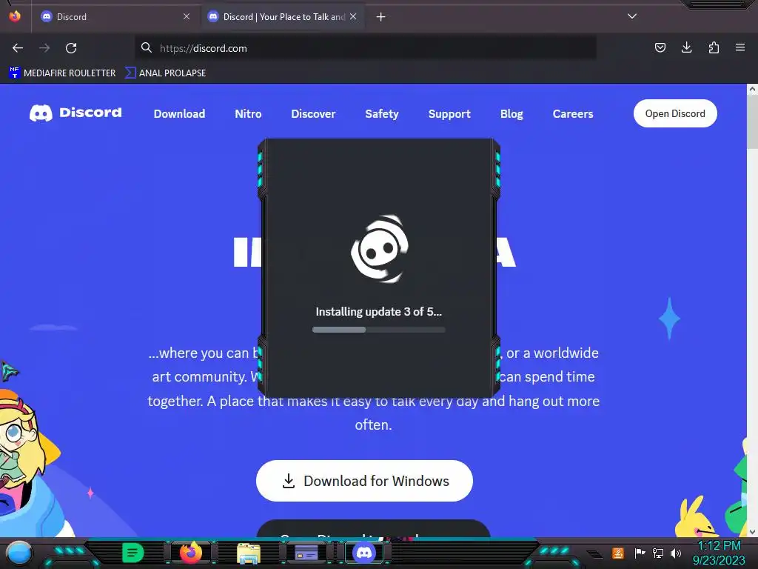Click the scrollbar down arrow
The image size is (758, 569).
pyautogui.click(x=752, y=532)
